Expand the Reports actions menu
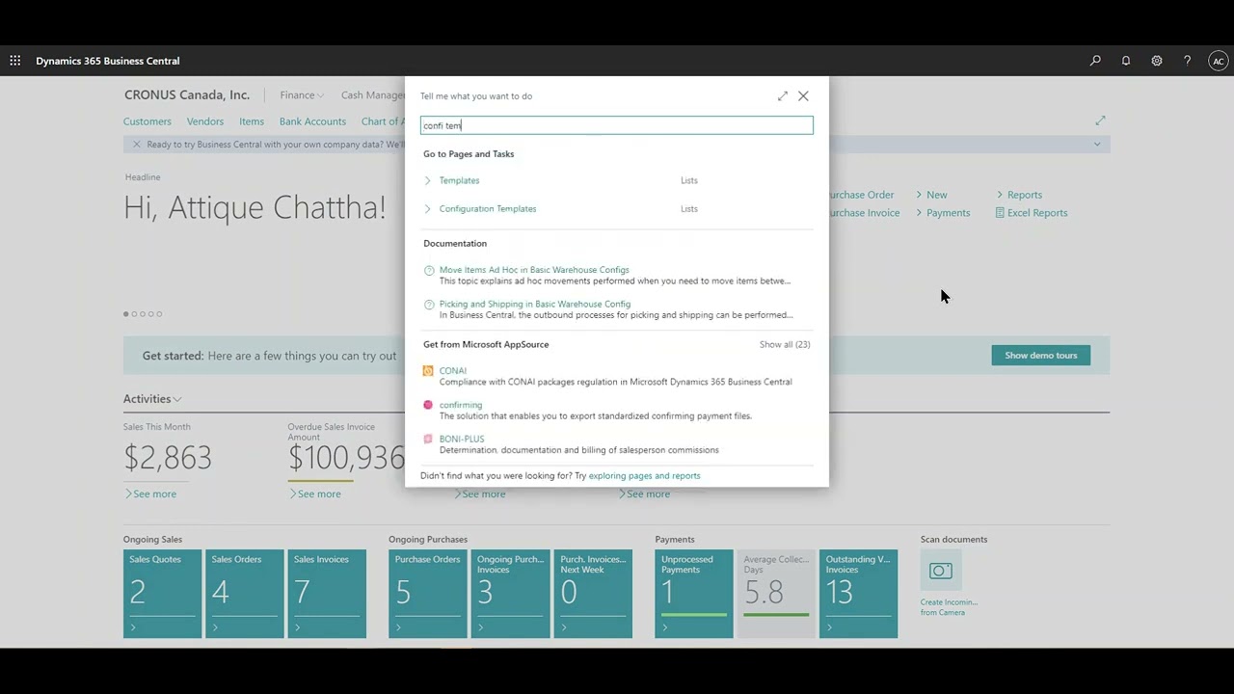This screenshot has width=1234, height=694. click(1019, 195)
